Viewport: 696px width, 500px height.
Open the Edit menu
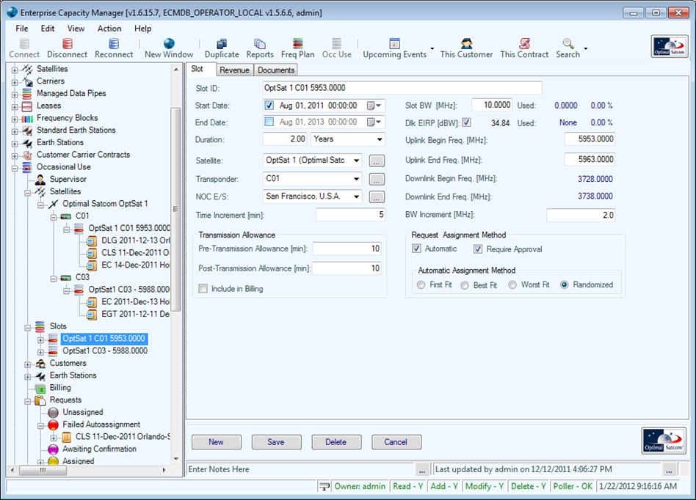48,29
